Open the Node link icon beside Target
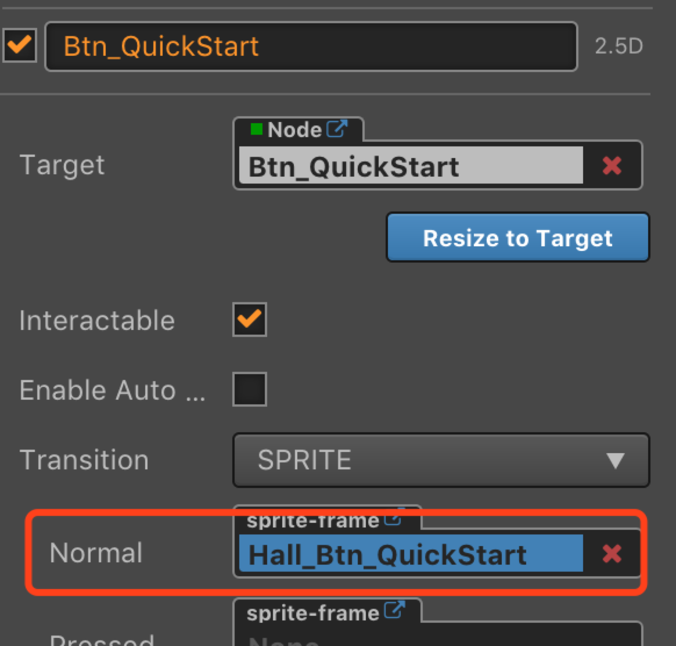Screen dimensions: 676x646 pos(337,129)
